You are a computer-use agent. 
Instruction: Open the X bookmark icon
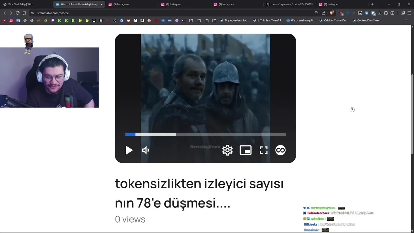(115, 20)
